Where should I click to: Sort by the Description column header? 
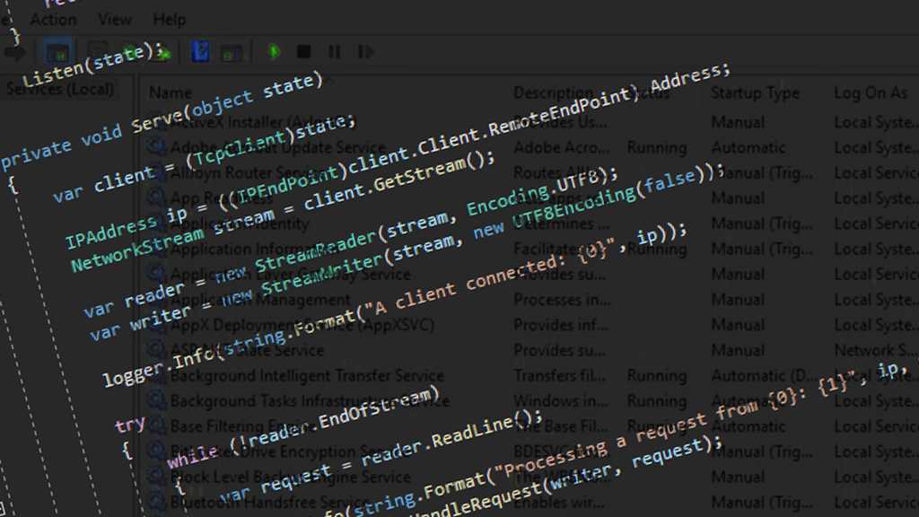(553, 92)
